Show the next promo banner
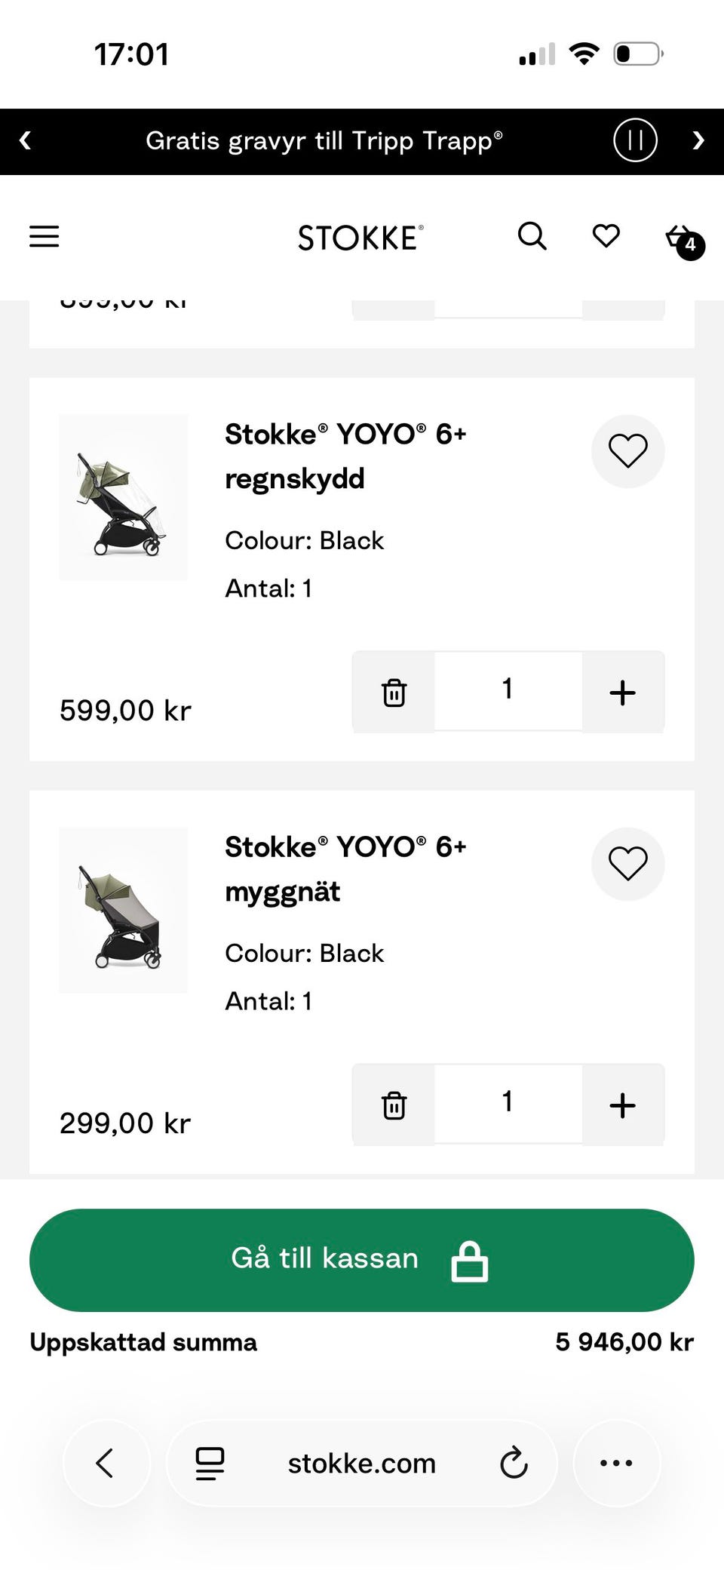The height and width of the screenshot is (1570, 724). (698, 140)
